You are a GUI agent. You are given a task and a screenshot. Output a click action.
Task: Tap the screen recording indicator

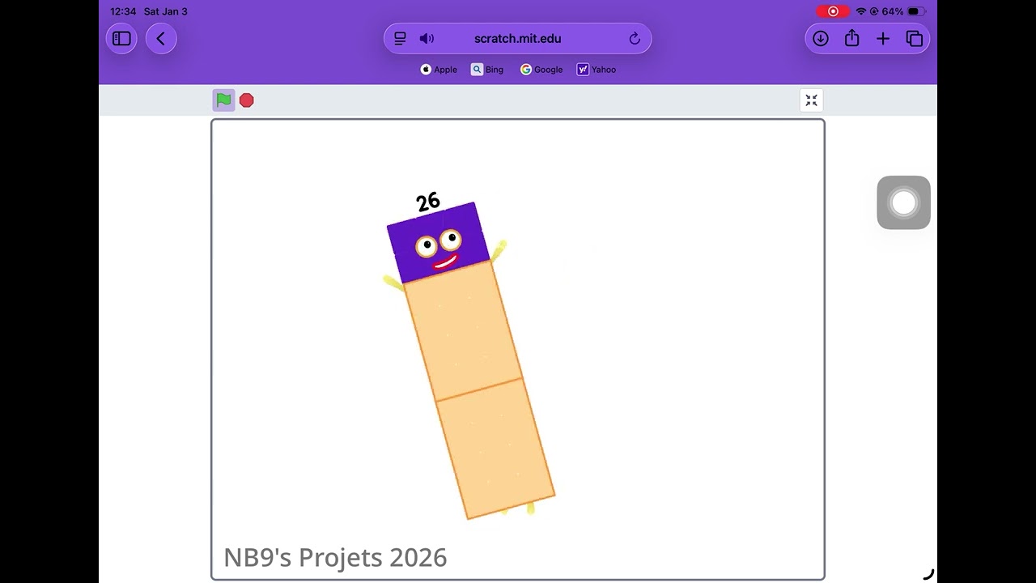click(x=833, y=11)
